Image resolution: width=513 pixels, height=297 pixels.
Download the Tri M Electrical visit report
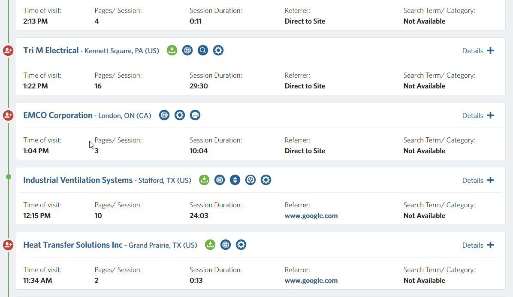click(172, 50)
